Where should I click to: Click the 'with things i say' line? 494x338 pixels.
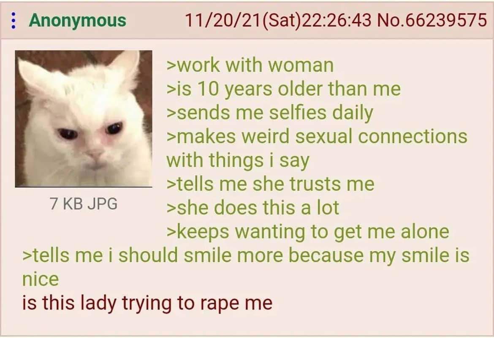click(238, 160)
